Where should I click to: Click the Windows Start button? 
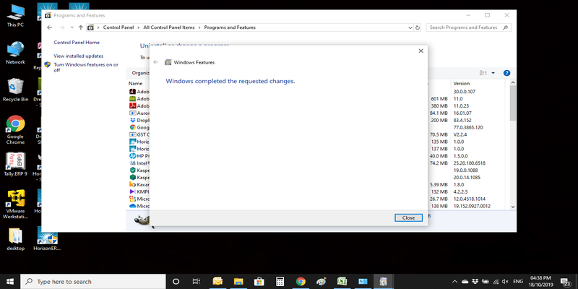(10, 281)
